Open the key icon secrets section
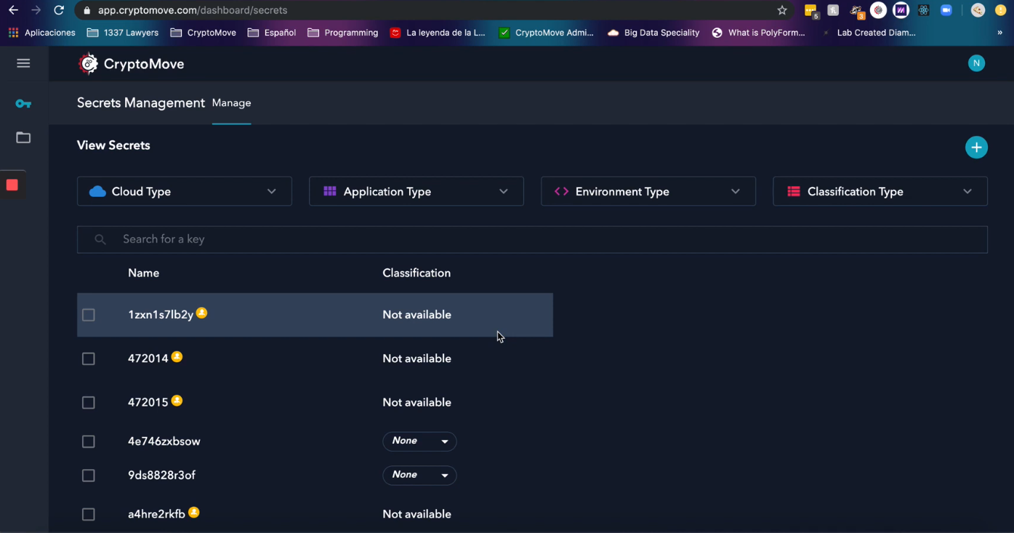 click(x=23, y=104)
